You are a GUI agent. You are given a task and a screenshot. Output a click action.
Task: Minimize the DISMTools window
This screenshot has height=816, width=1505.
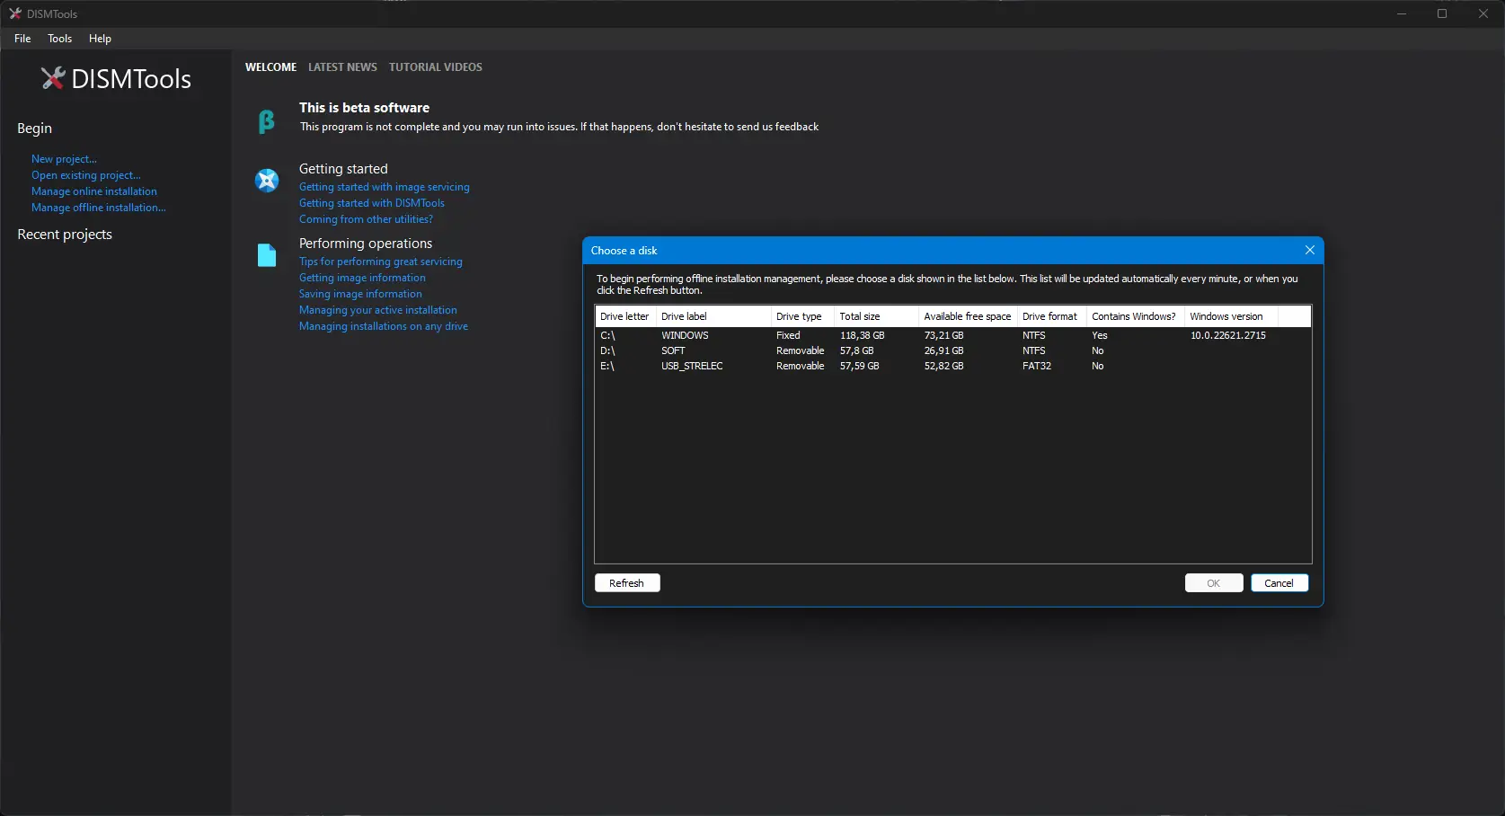(x=1402, y=13)
